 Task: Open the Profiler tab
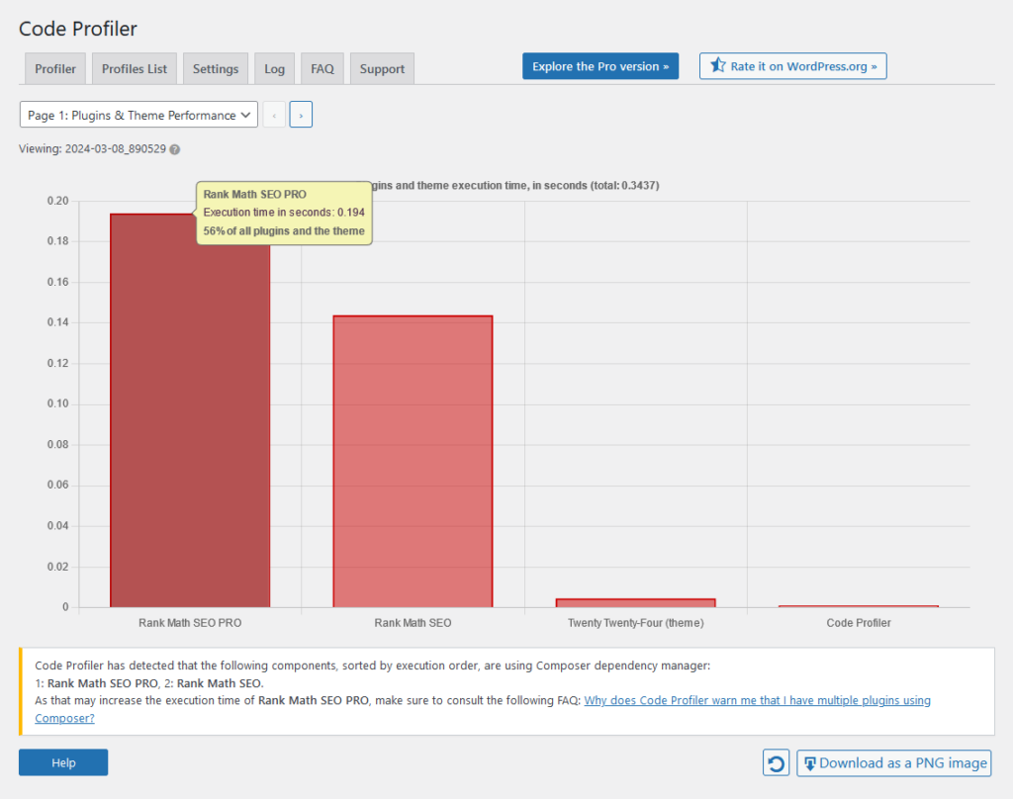click(x=55, y=68)
